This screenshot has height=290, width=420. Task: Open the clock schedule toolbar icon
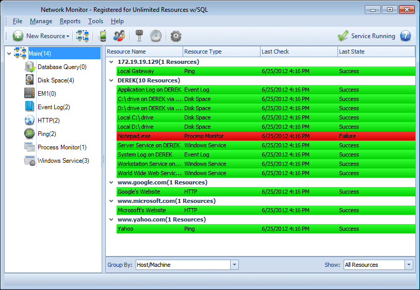pyautogui.click(x=156, y=36)
